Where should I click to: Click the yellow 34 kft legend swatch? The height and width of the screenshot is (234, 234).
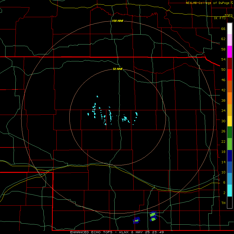[230, 121]
